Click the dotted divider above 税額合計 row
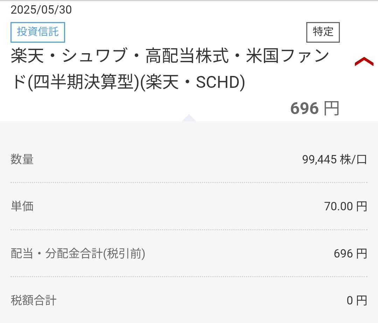Screen dimensions: 378x323 point(189,276)
